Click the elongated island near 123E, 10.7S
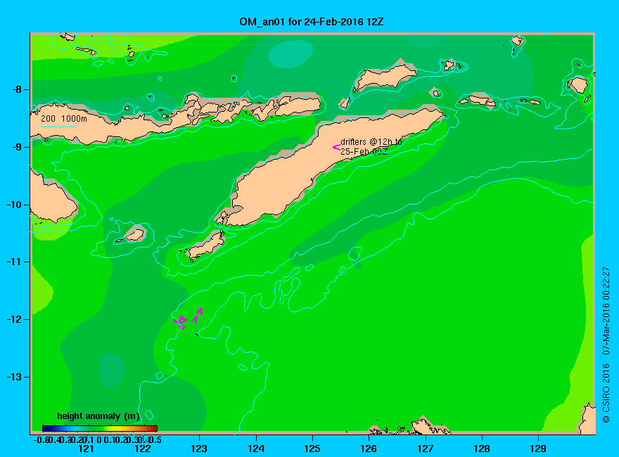 (x=206, y=245)
